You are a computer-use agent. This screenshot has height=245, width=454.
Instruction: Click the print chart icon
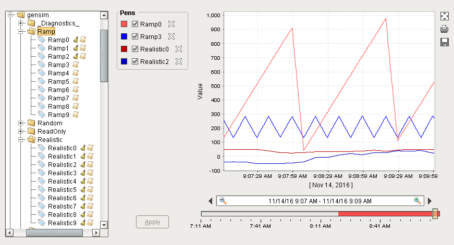click(x=445, y=29)
